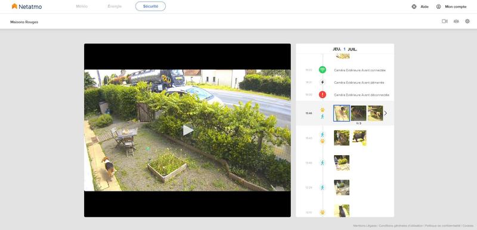Click the person icon in highlighted event row
This screenshot has height=230, width=477.
pos(323,116)
